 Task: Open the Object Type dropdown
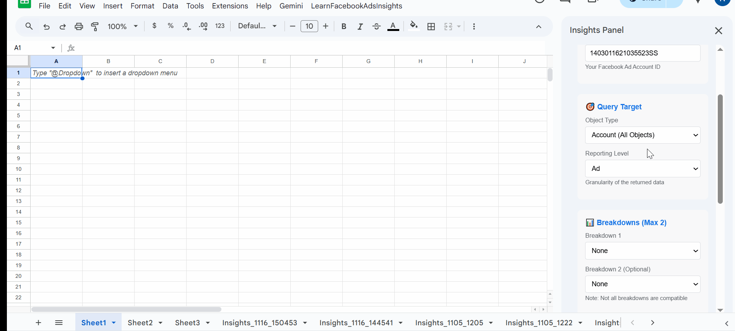point(643,135)
